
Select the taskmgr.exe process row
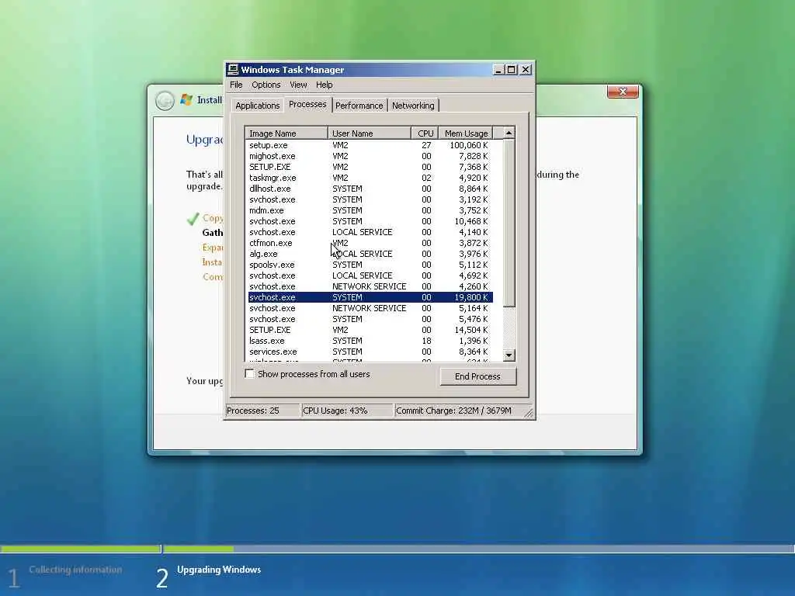(x=370, y=178)
